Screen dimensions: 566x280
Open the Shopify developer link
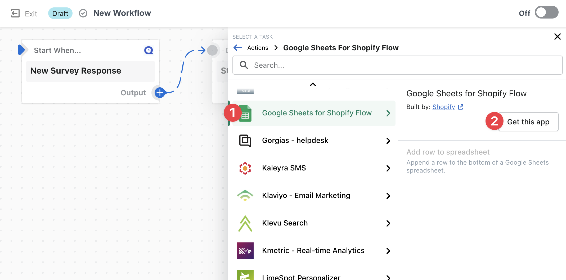(444, 107)
